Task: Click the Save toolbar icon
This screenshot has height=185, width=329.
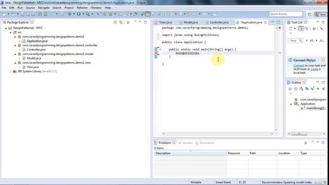Action: click(x=22, y=14)
